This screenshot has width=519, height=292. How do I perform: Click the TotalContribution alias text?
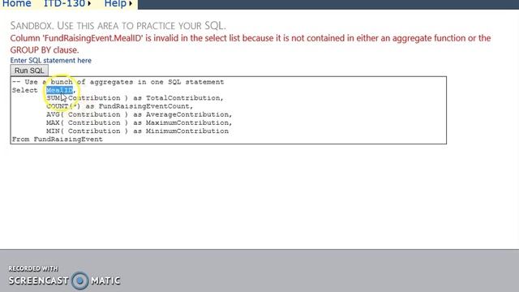pos(182,98)
